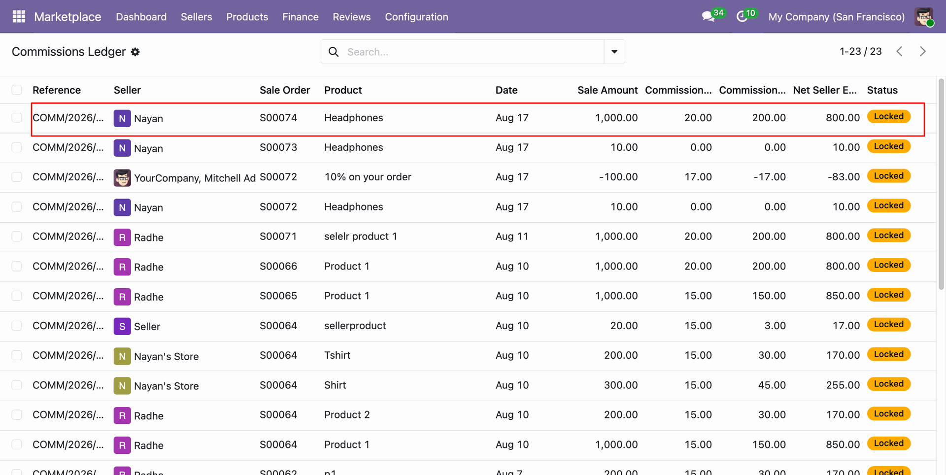Screen dimensions: 946x475
Task: Click Radhe avatar in the S00071 row
Action: (x=122, y=237)
